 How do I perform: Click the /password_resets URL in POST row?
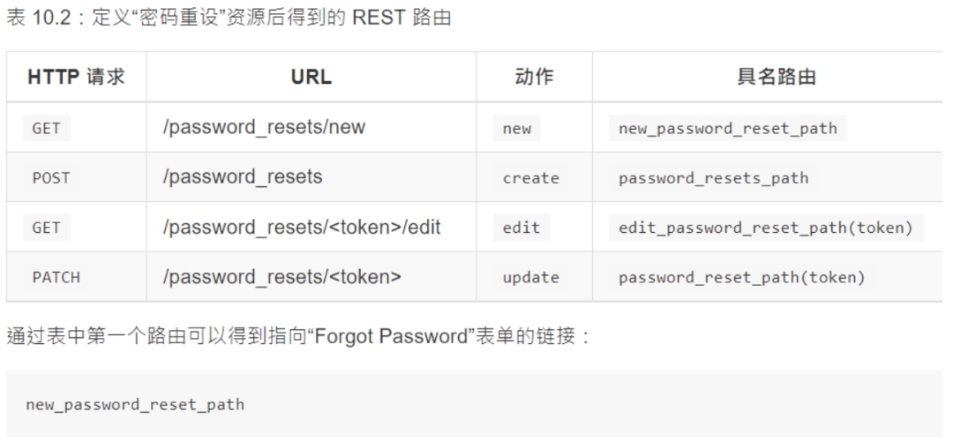point(243,177)
